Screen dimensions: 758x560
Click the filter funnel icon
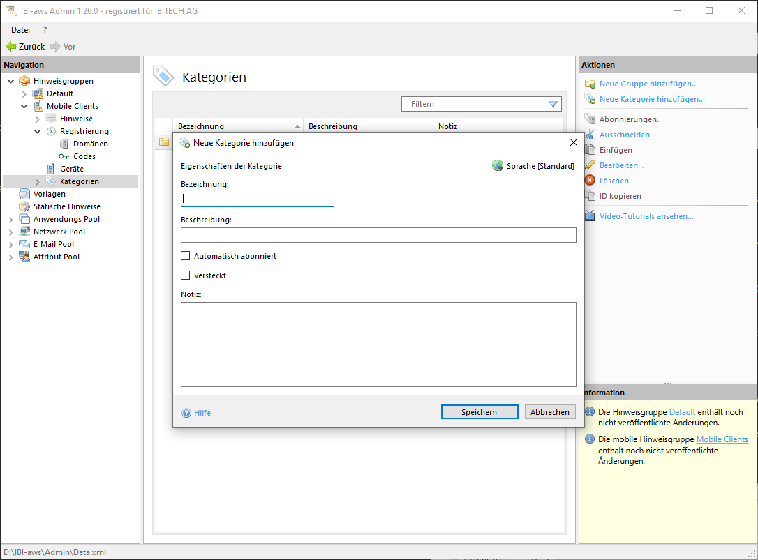point(553,105)
